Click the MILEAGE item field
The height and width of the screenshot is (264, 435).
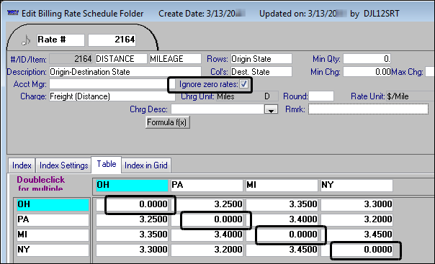(175, 59)
